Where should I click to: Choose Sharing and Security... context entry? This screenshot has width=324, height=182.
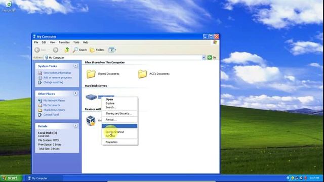pyautogui.click(x=119, y=113)
